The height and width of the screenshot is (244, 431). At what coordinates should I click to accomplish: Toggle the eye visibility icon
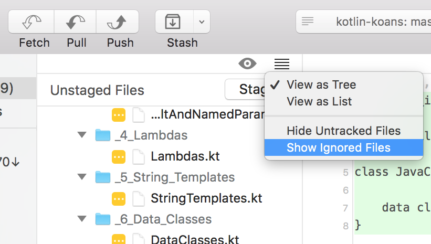247,63
